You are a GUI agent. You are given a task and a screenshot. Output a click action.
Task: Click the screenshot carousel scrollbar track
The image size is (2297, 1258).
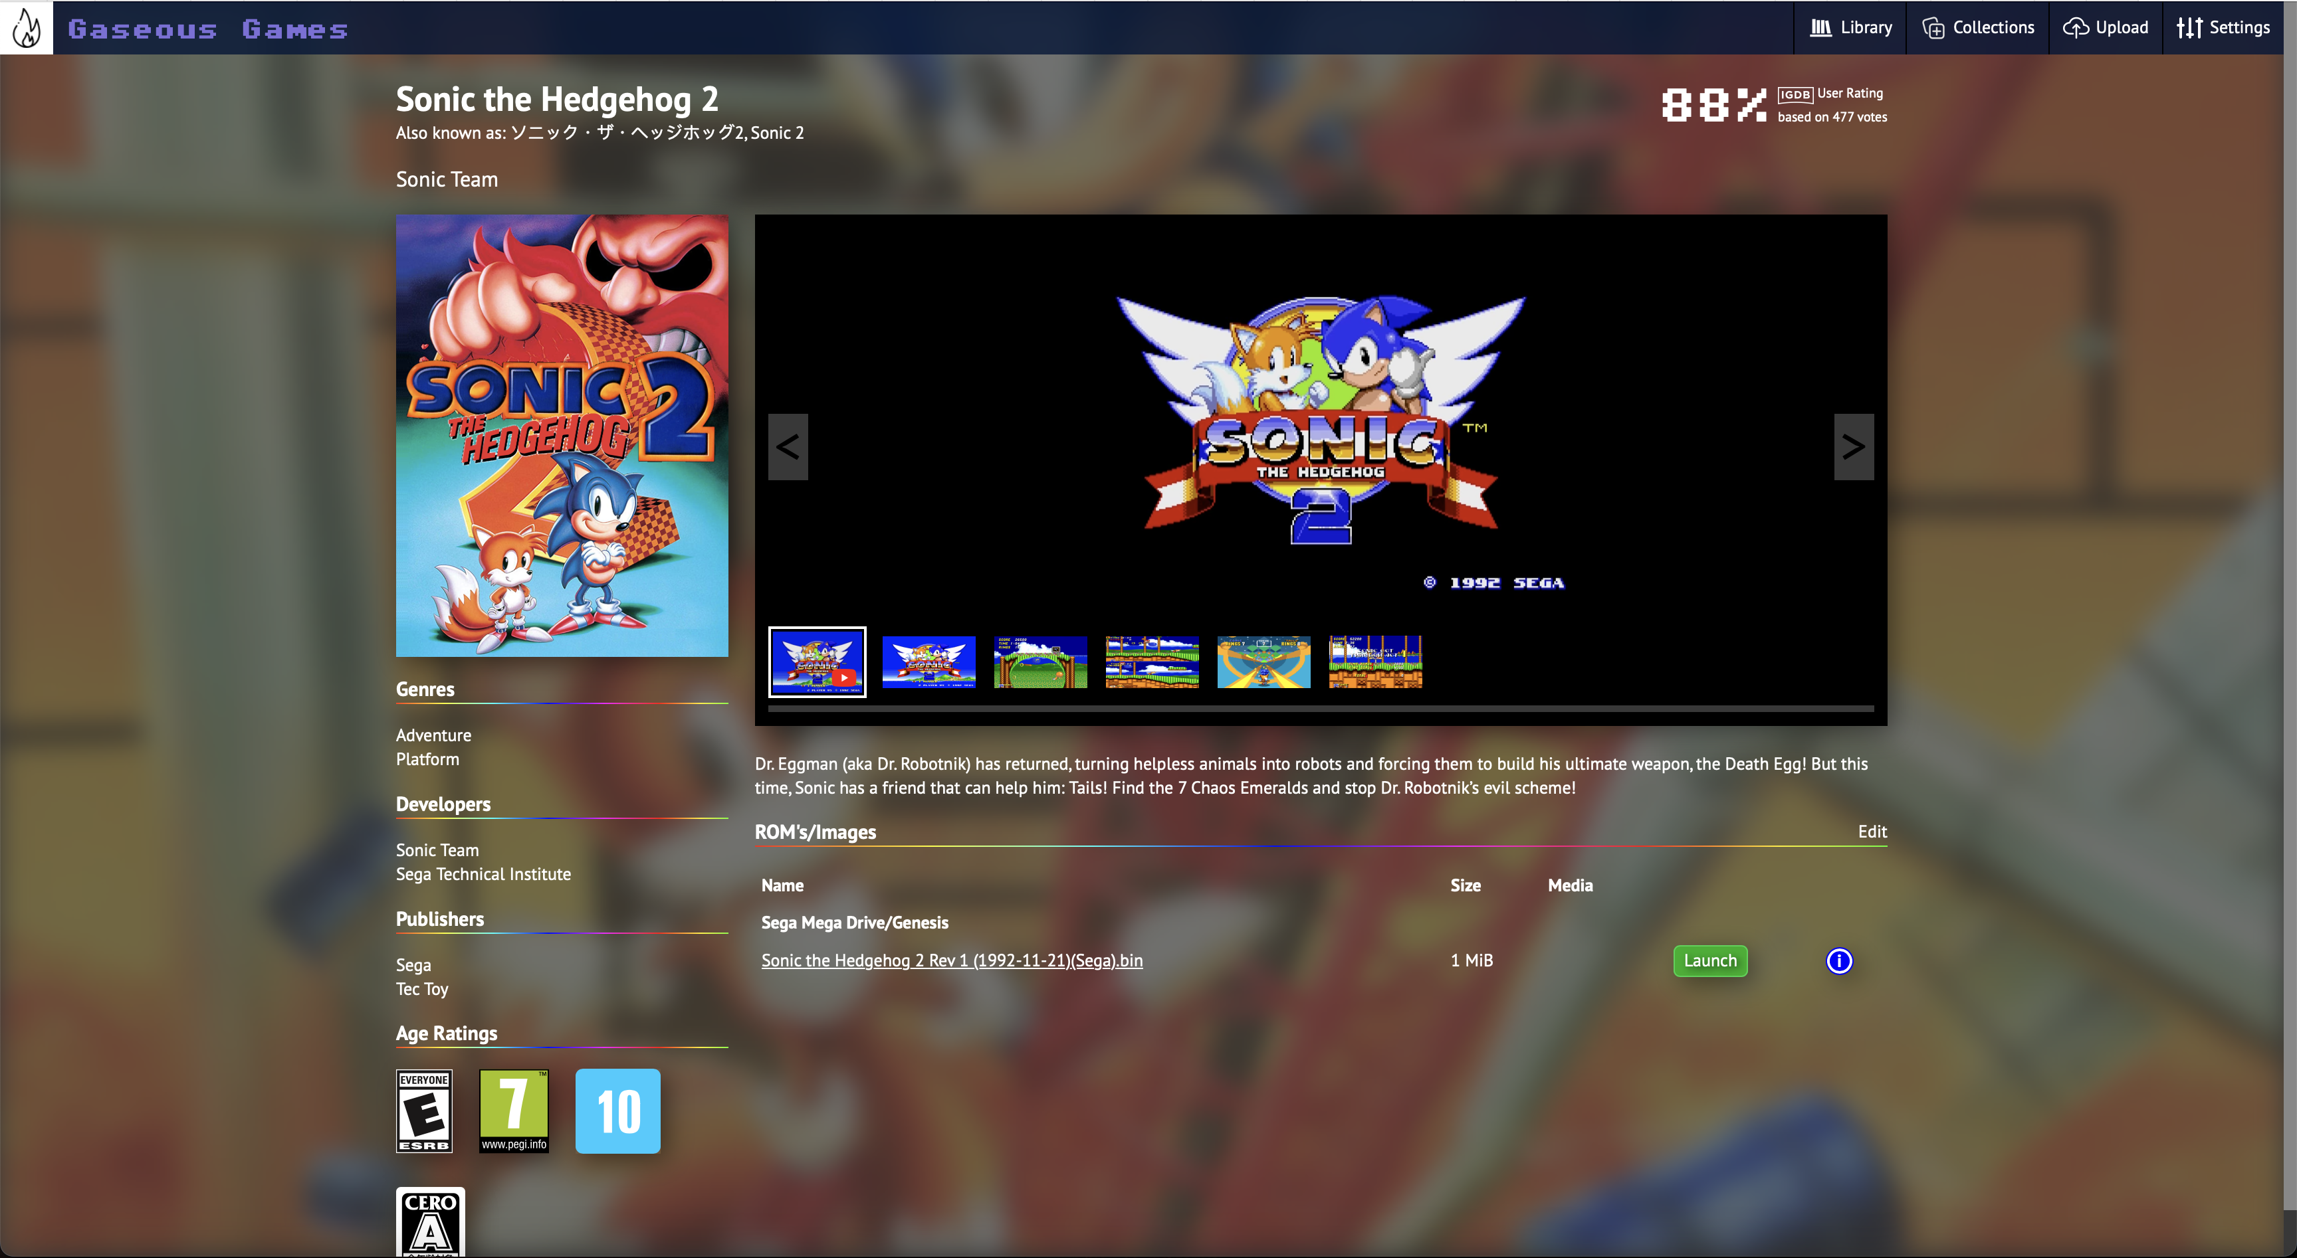[1320, 709]
